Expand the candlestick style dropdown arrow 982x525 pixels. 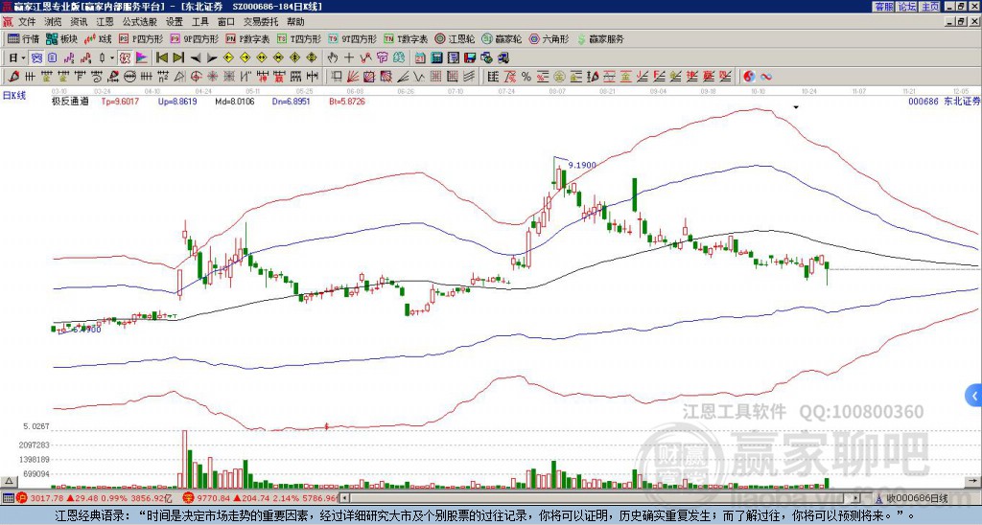[x=112, y=58]
